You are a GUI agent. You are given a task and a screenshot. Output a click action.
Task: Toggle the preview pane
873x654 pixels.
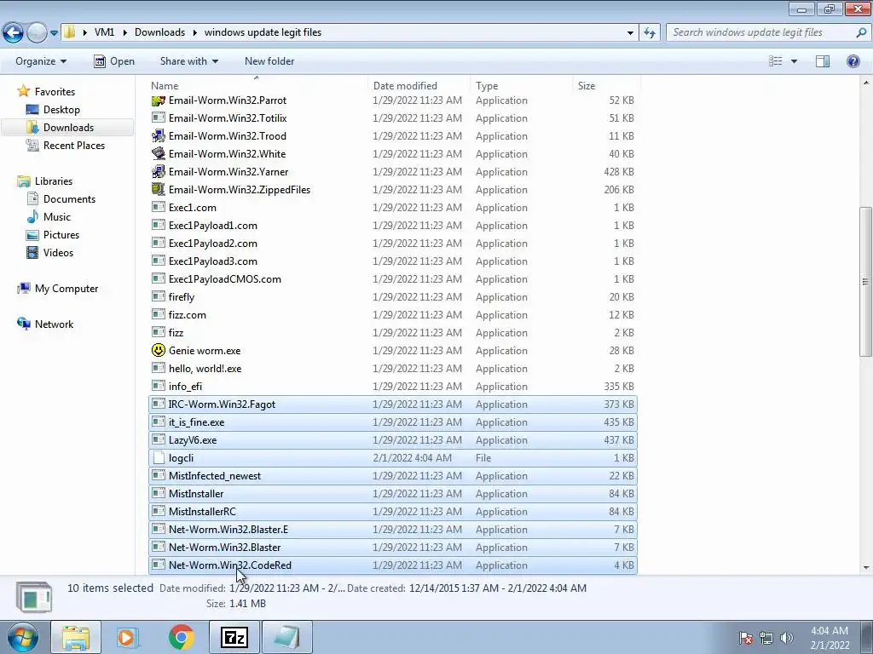coord(823,61)
